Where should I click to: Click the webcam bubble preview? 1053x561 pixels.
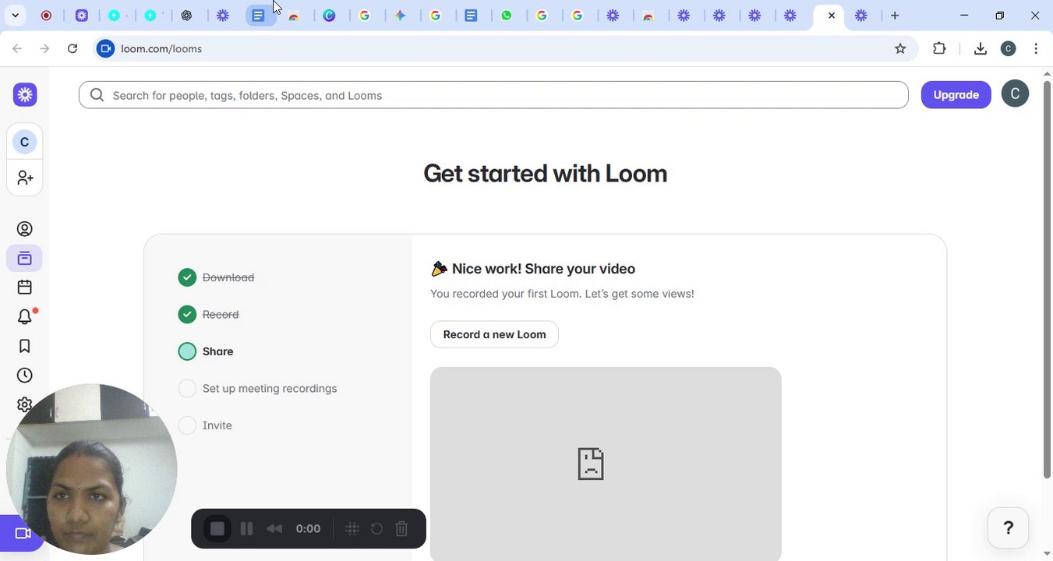click(92, 469)
